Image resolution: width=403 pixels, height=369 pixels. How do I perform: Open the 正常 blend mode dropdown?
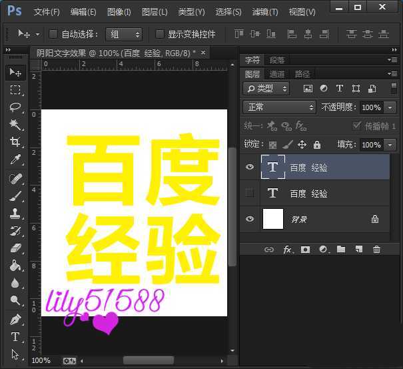[280, 107]
